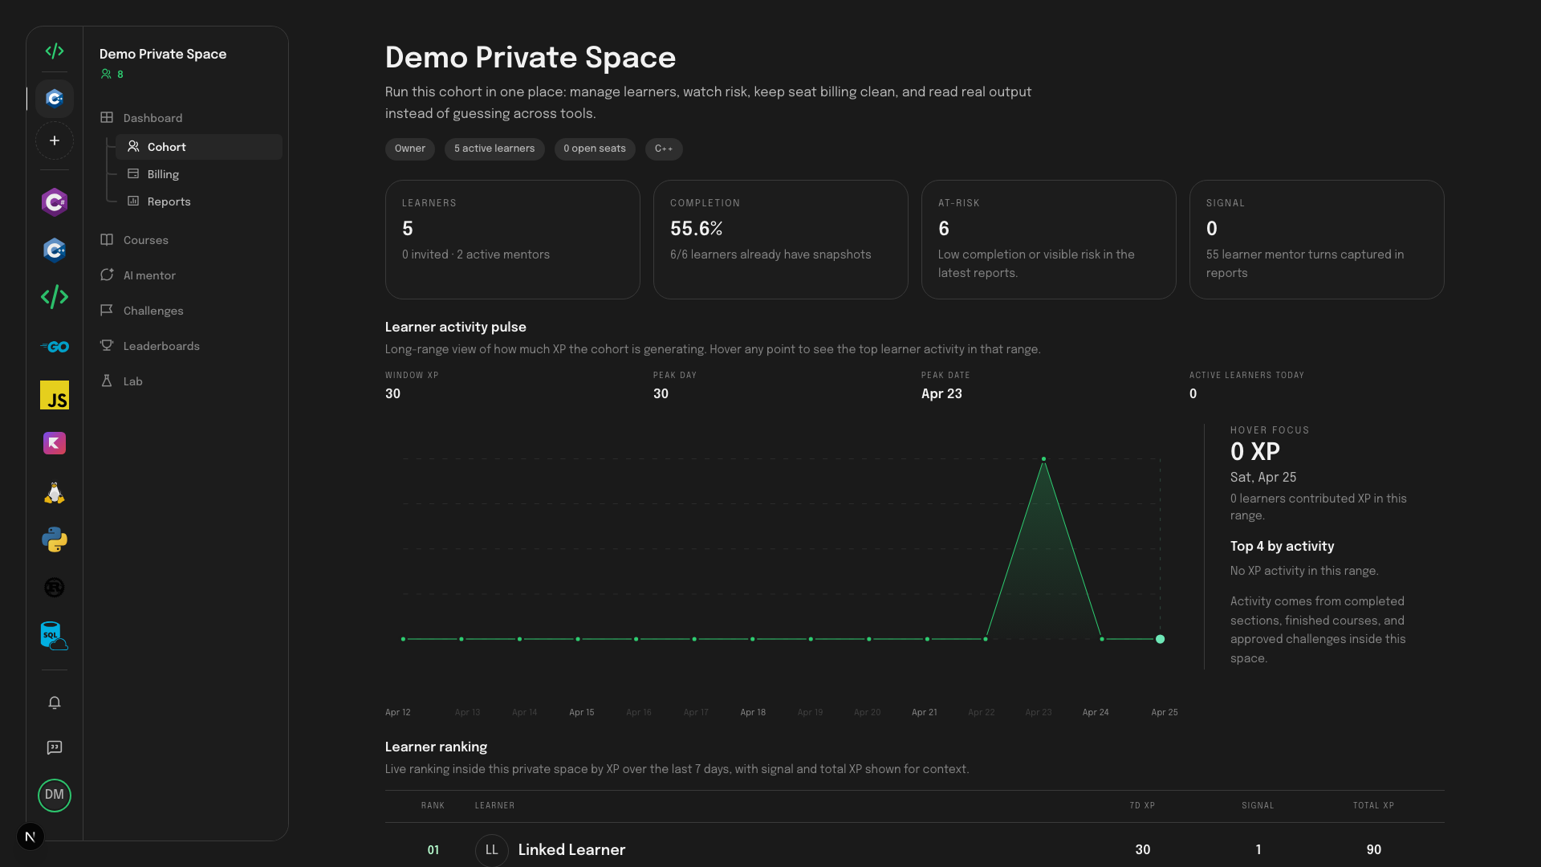Click the 5 active learners chip
Image resolution: width=1541 pixels, height=867 pixels.
[494, 149]
